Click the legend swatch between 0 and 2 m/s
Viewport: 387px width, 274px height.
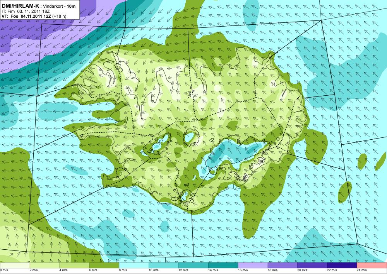tap(15, 266)
